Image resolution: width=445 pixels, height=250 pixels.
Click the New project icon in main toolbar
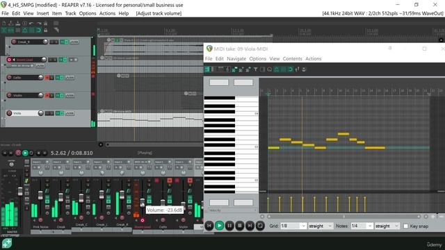pyautogui.click(x=4, y=23)
